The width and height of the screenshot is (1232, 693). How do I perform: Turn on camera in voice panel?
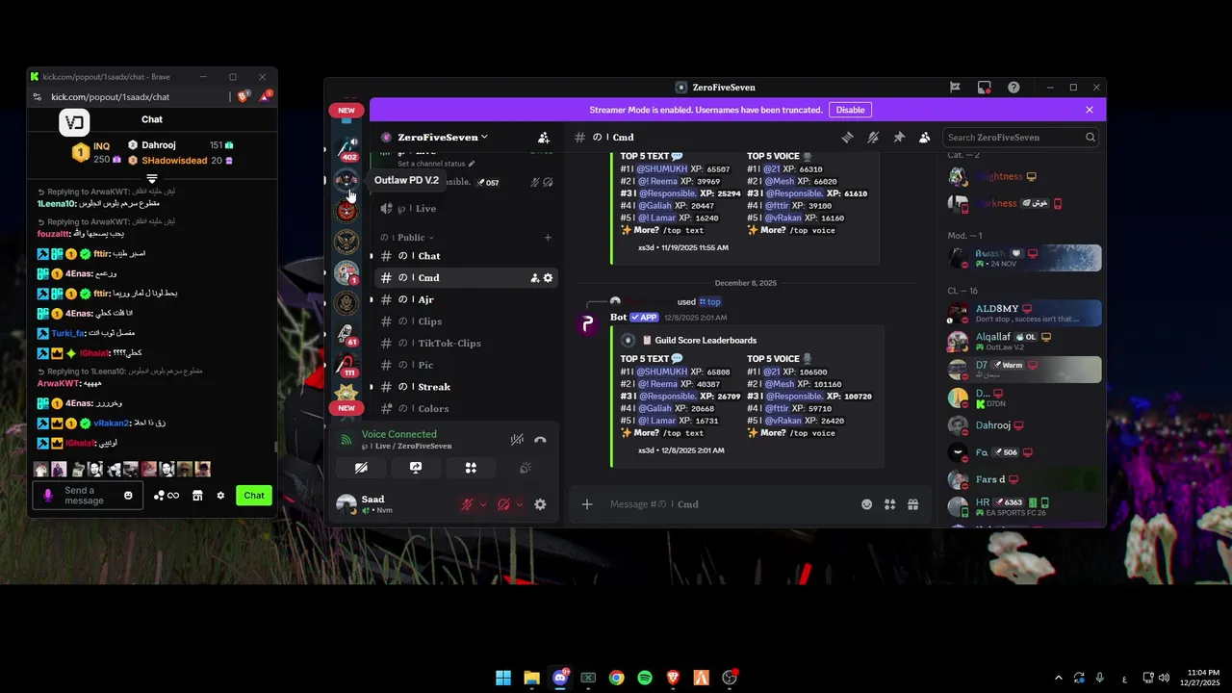(361, 468)
